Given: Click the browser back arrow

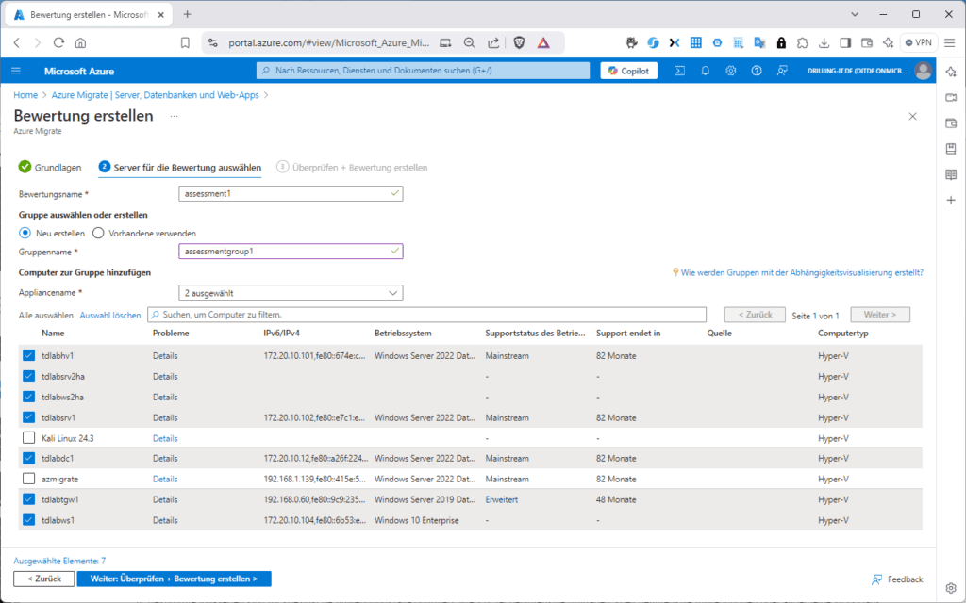Looking at the screenshot, I should coord(17,42).
